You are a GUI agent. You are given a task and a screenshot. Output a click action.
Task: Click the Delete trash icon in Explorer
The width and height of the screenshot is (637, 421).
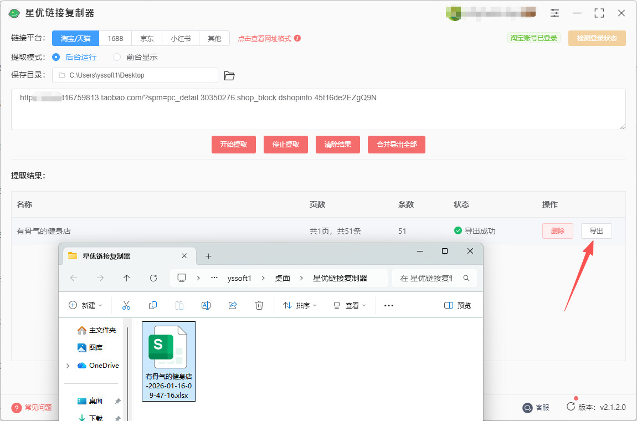[259, 305]
